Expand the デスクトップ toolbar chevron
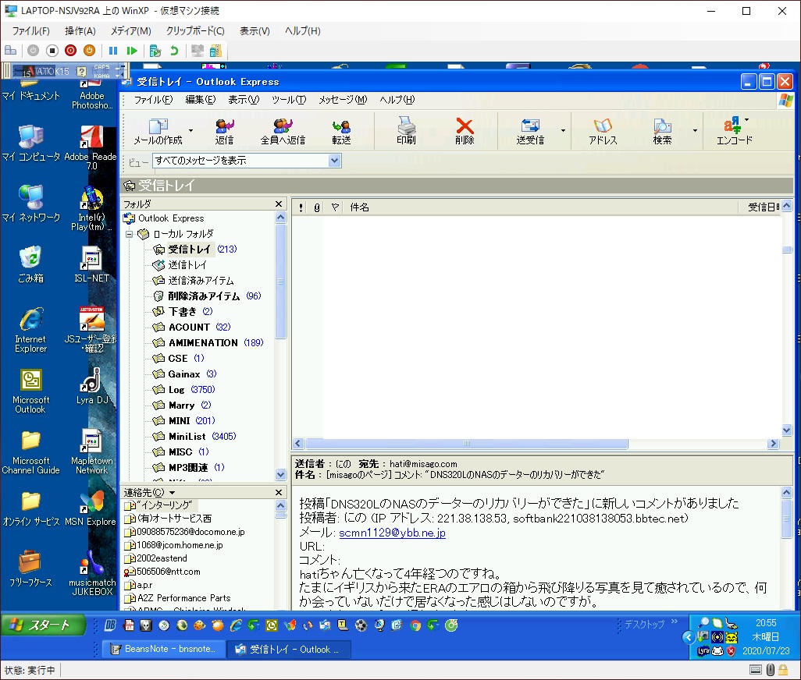This screenshot has height=680, width=801. pyautogui.click(x=675, y=622)
